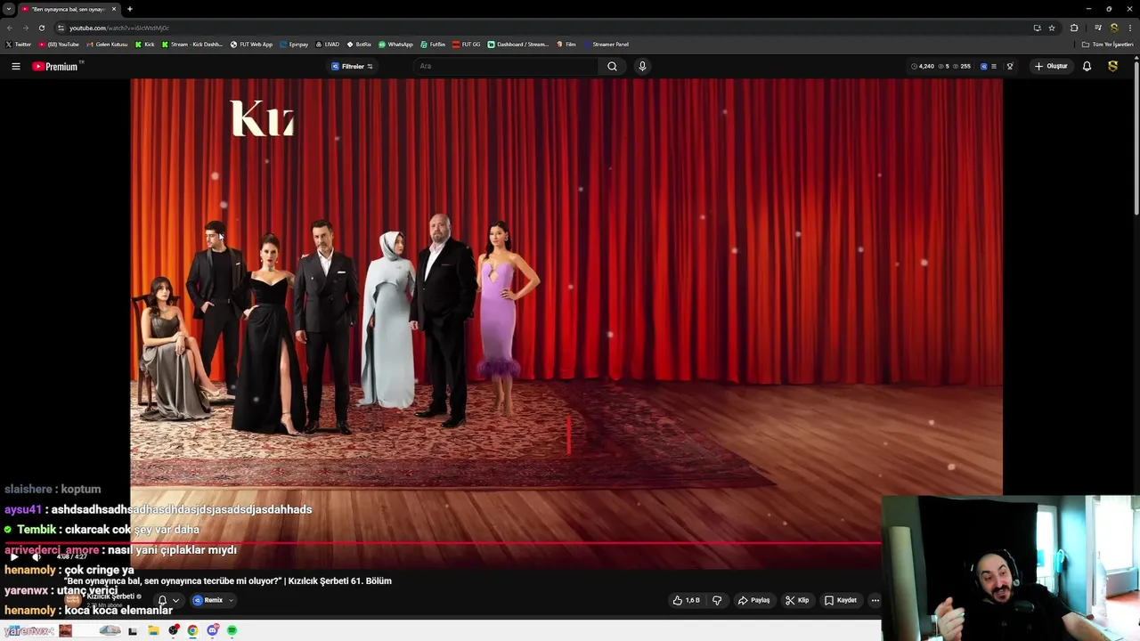
Task: Open the Epinpay bookmark
Action: click(x=294, y=45)
